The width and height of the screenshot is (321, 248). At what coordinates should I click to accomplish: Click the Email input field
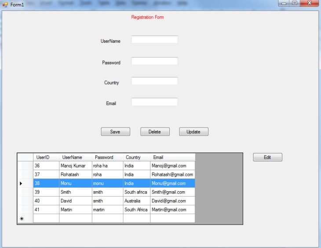pos(154,102)
